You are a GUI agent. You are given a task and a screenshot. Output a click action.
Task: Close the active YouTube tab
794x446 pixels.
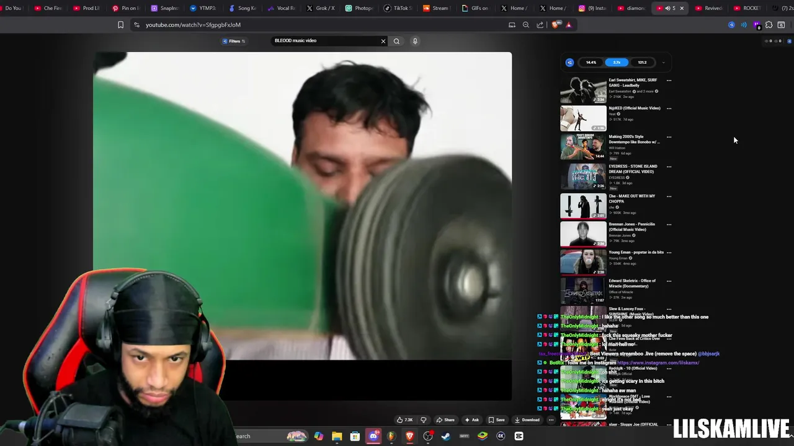pyautogui.click(x=682, y=8)
